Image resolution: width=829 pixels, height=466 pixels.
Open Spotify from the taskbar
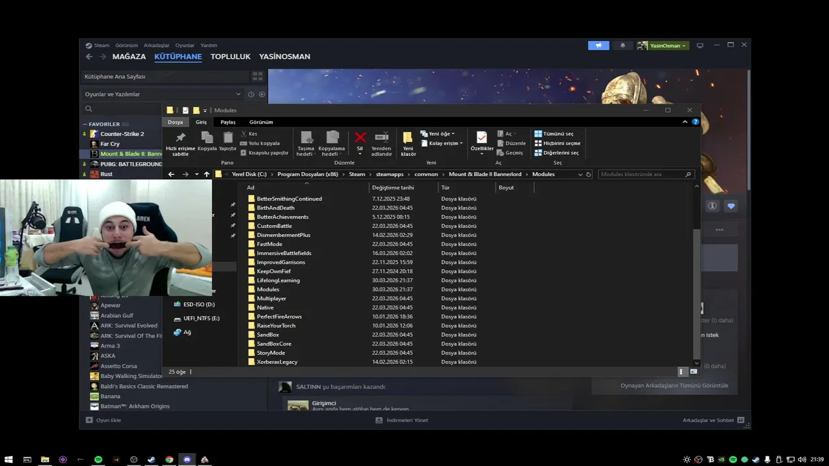[98, 460]
